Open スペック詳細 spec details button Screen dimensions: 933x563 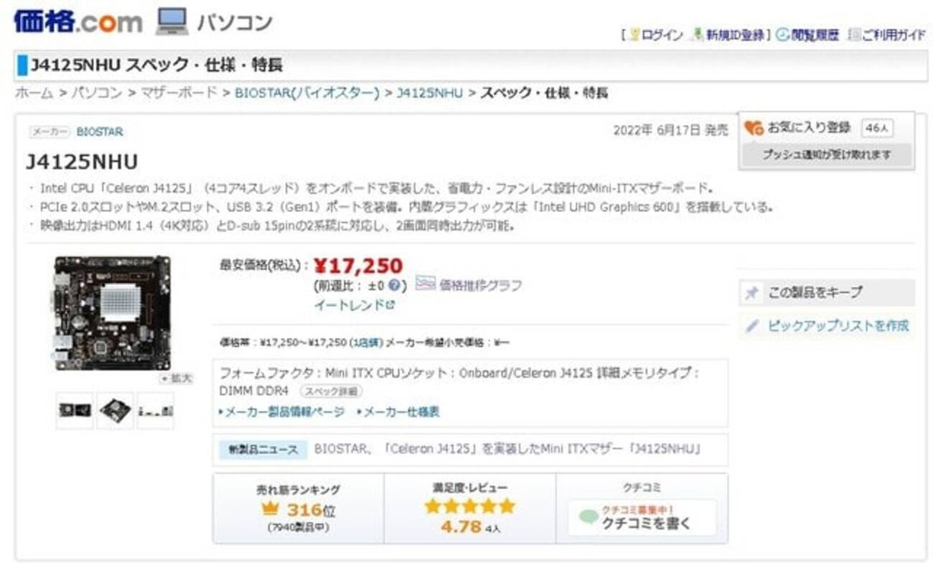click(330, 391)
